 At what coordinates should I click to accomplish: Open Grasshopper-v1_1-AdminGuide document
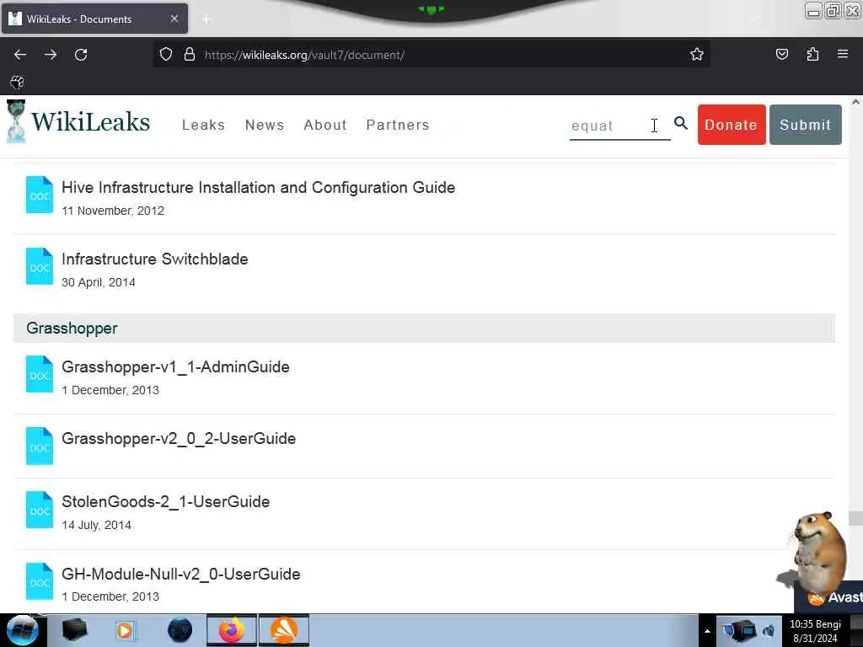click(x=175, y=367)
